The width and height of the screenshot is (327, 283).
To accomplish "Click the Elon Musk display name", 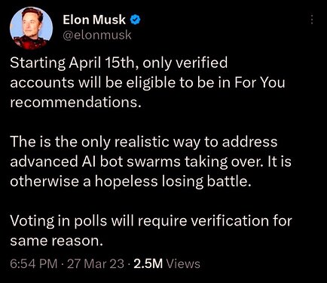I will pyautogui.click(x=94, y=20).
